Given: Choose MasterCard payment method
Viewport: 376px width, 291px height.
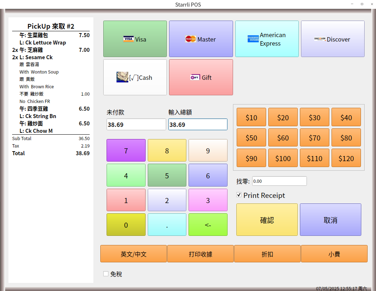Looking at the screenshot, I should tap(201, 39).
